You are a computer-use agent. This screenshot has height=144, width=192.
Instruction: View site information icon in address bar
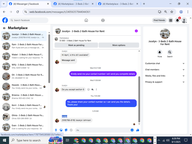click(26, 12)
